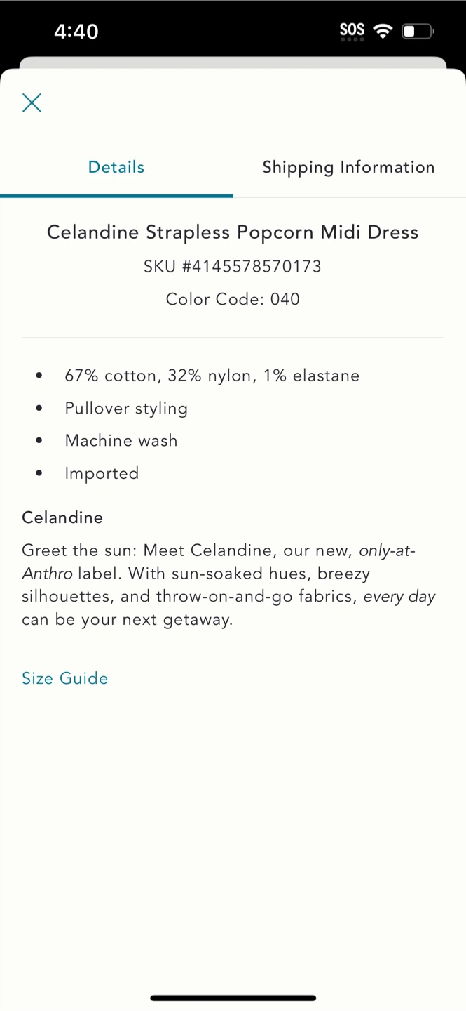Open the Size Guide link

click(x=65, y=678)
